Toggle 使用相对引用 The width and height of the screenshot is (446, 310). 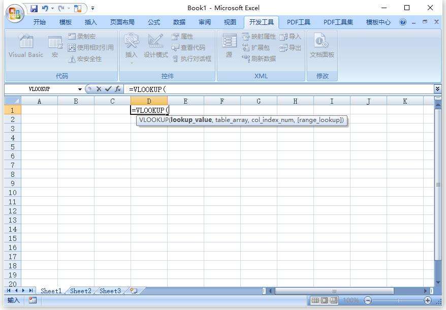(91, 48)
